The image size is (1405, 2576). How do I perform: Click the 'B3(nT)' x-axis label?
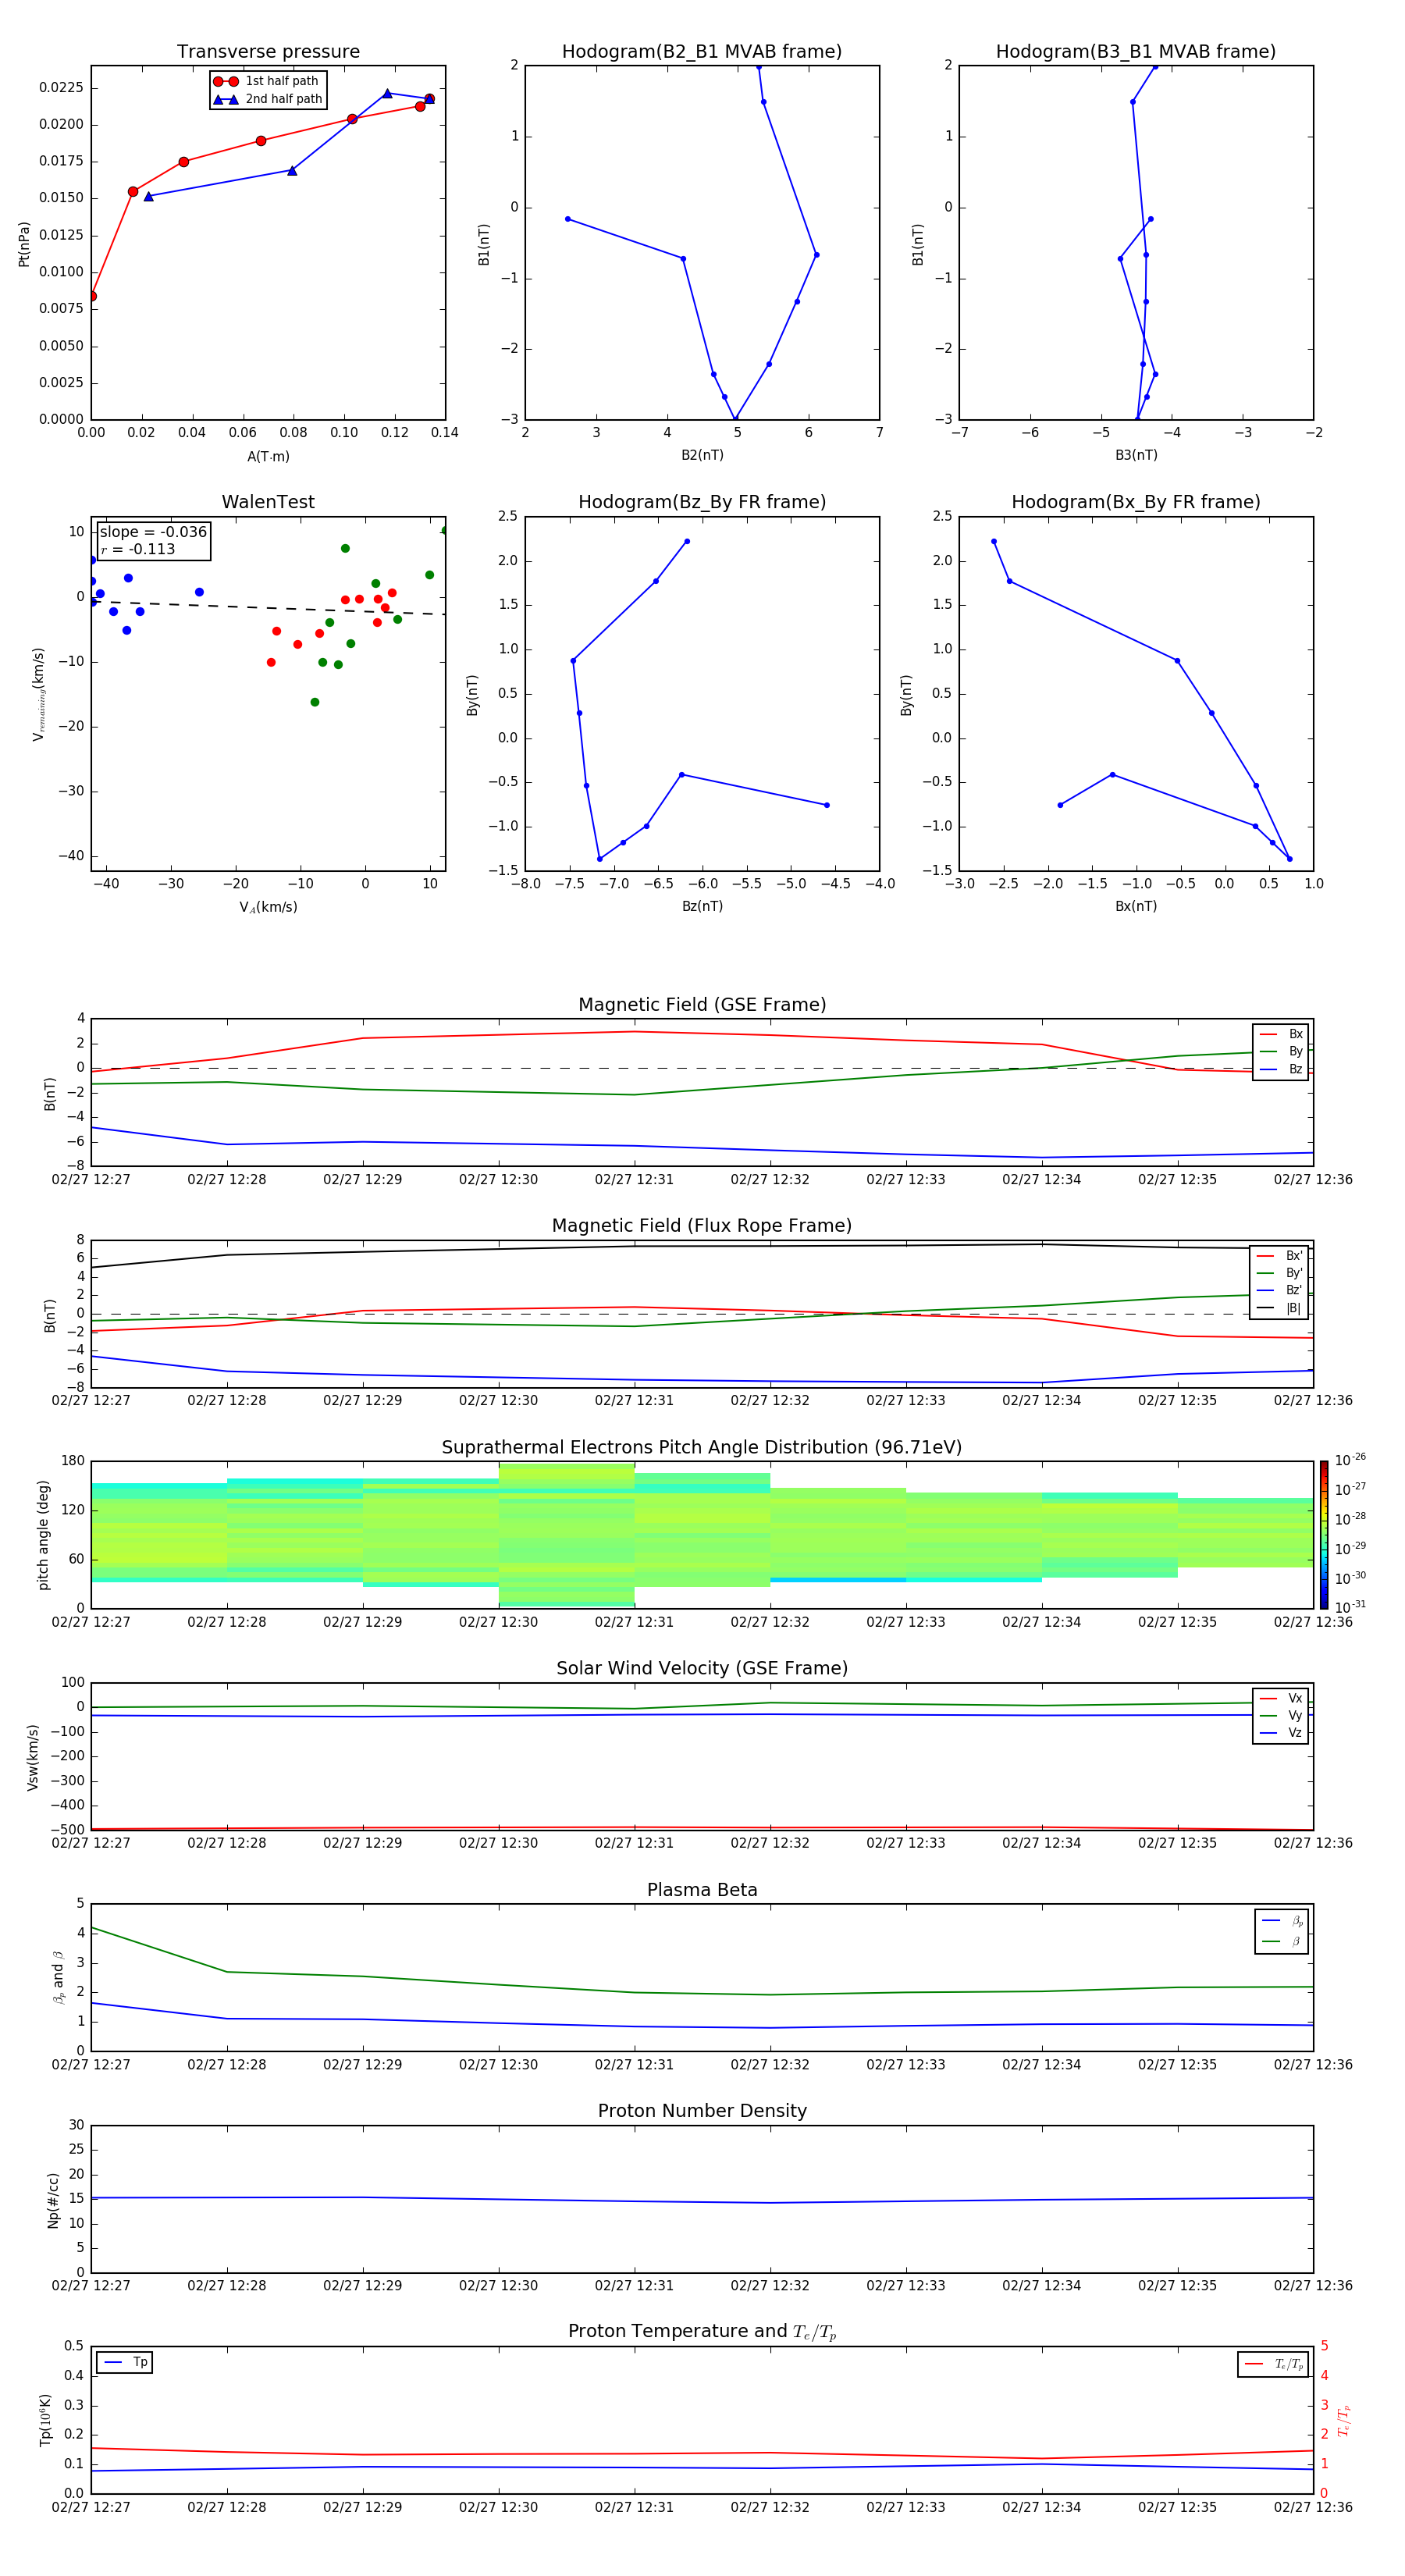1136,455
